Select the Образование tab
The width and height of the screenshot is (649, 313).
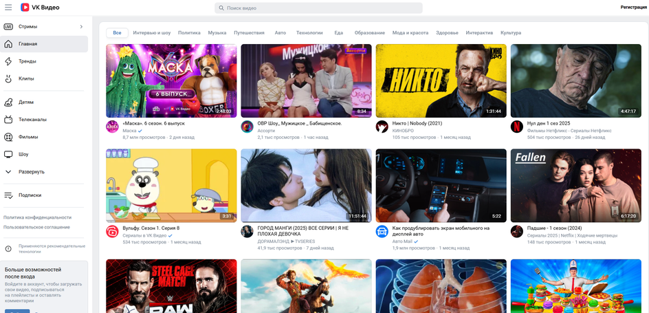pos(370,33)
